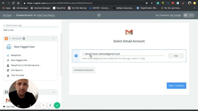Go forward with the browser forward arrow
Image resolution: width=198 pixels, height=111 pixels.
pos(8,3)
